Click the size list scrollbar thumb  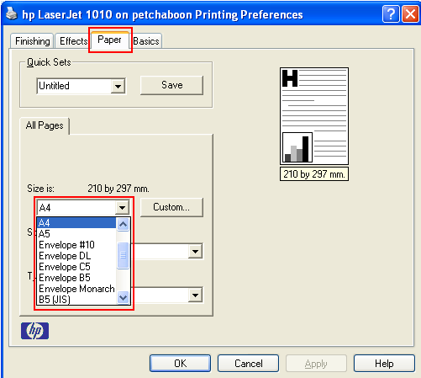click(124, 255)
